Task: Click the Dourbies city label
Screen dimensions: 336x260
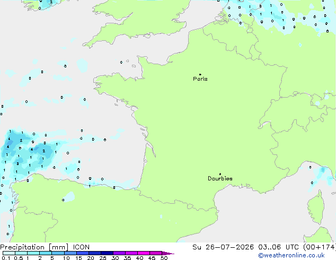Action: [220, 178]
